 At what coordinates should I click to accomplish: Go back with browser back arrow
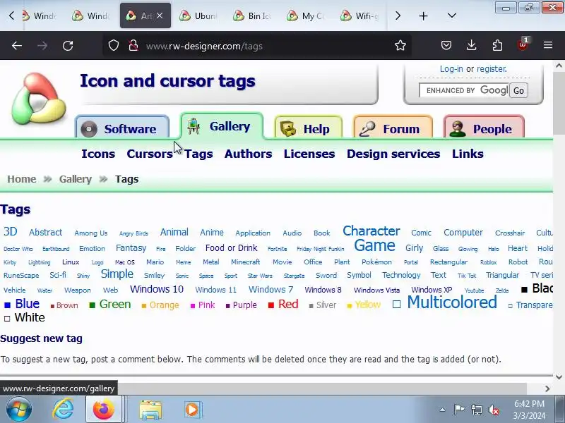pos(17,46)
